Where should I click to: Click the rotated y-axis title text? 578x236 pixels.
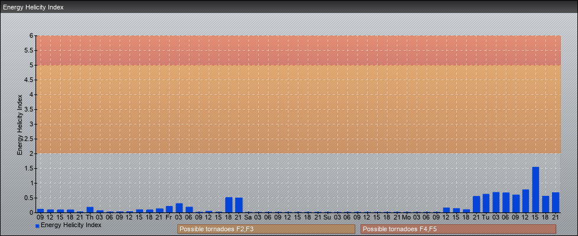pyautogui.click(x=20, y=124)
